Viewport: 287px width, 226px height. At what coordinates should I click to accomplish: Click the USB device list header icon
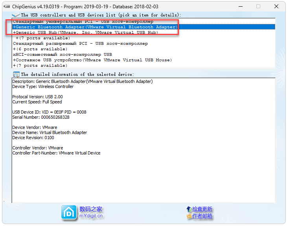click(x=16, y=15)
